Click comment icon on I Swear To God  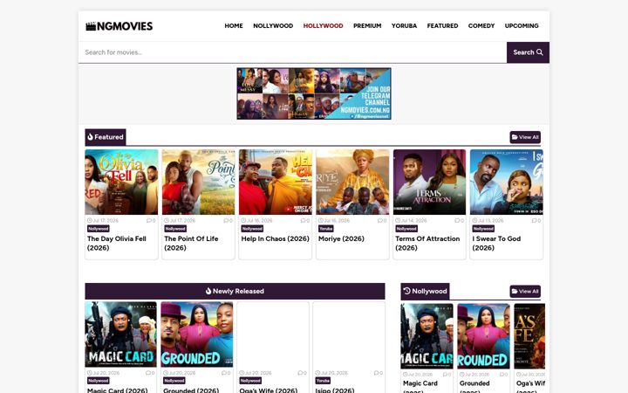[536, 221]
